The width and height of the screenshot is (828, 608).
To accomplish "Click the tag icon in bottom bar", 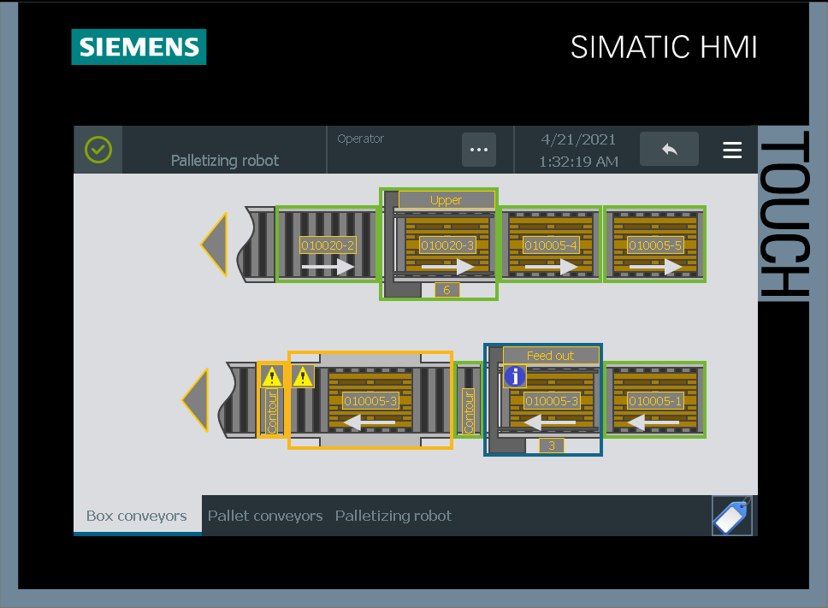I will (732, 516).
